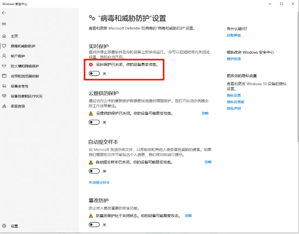Click the shield icon for 病毒和威胁防护
This screenshot has height=234, width=299.
(x=4, y=46)
